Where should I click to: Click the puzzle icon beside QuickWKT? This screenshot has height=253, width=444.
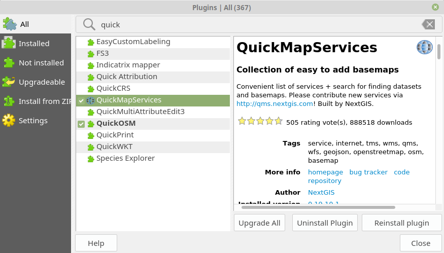pyautogui.click(x=91, y=147)
